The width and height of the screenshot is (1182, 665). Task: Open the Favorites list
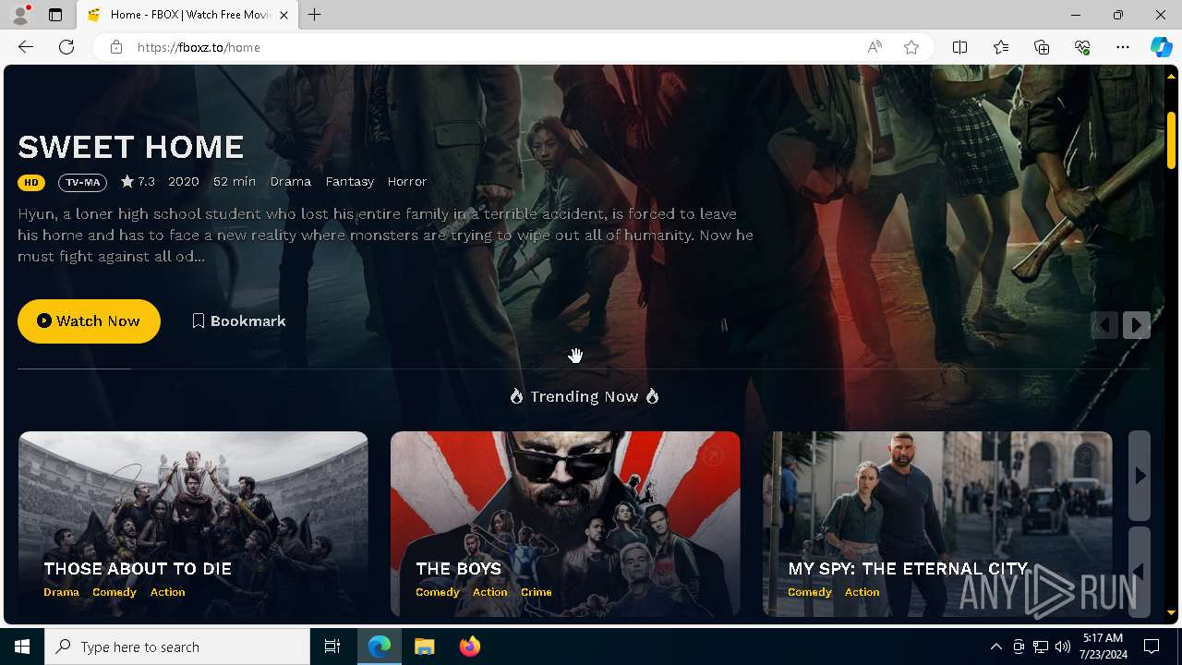point(1001,47)
